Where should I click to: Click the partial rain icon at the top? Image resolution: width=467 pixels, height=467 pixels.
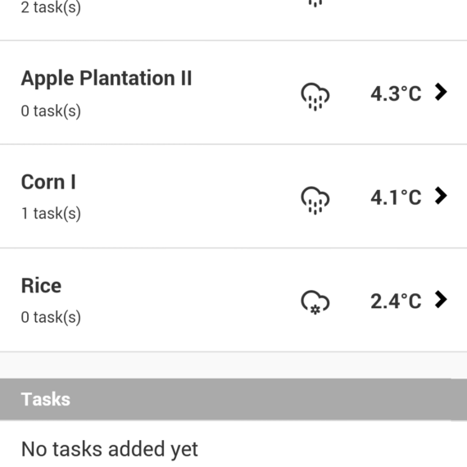(315, 3)
